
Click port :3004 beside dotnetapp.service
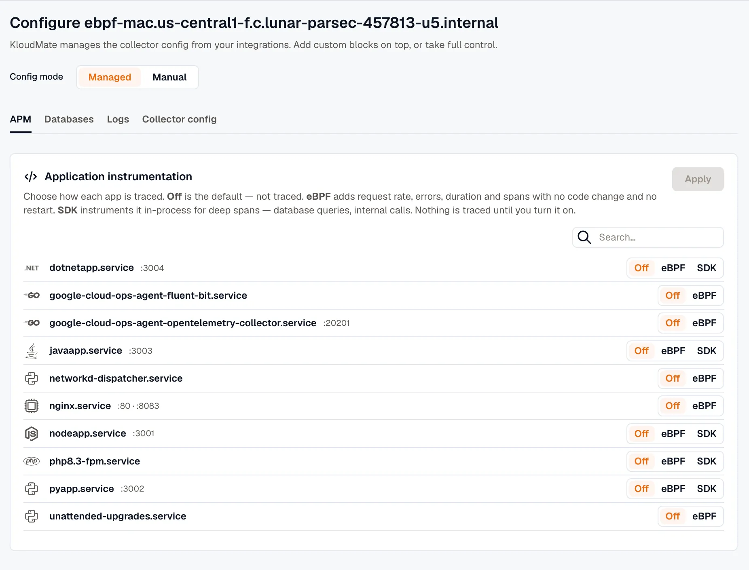click(152, 268)
